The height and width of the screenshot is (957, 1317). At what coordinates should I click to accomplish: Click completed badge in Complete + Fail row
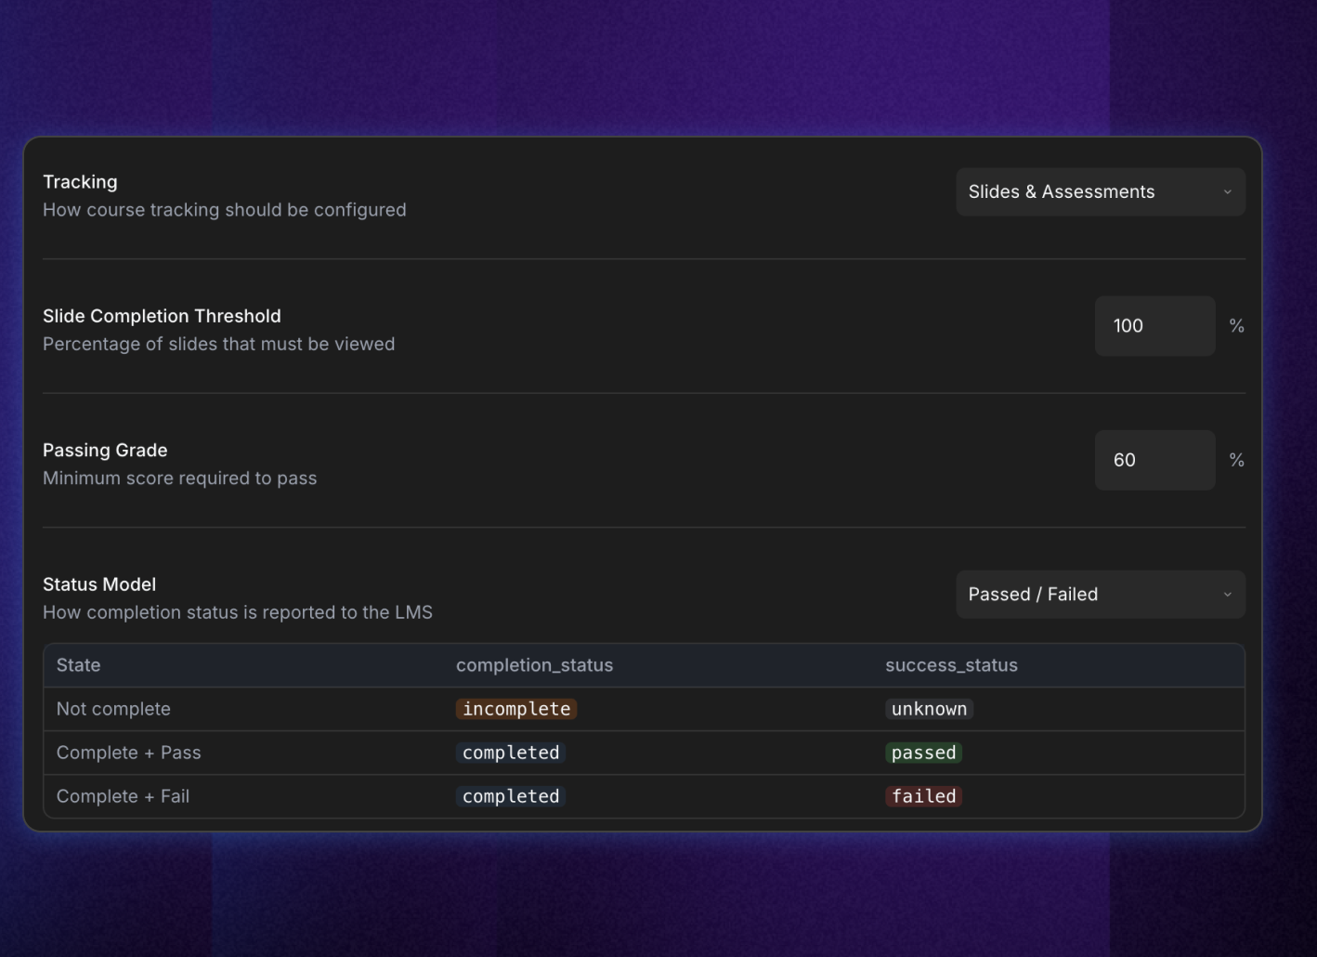[511, 796]
